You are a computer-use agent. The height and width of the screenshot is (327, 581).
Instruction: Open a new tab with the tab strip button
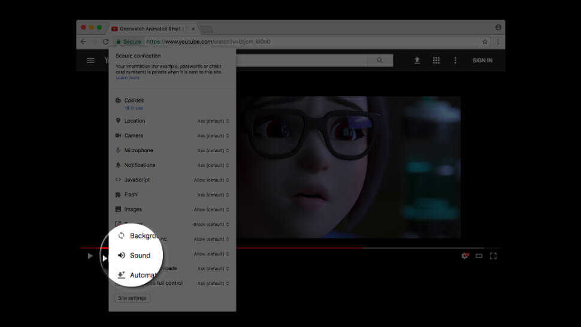pos(207,29)
